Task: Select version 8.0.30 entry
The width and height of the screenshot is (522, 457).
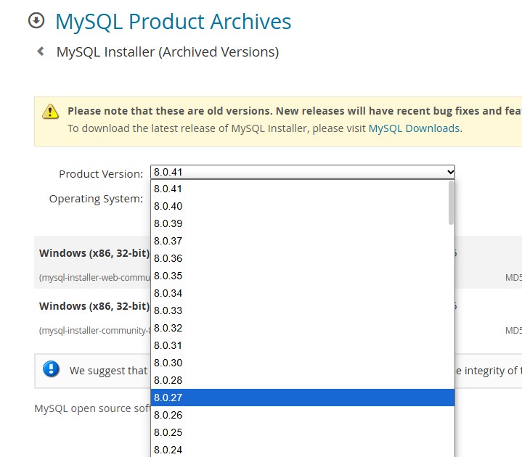Action: (303, 363)
